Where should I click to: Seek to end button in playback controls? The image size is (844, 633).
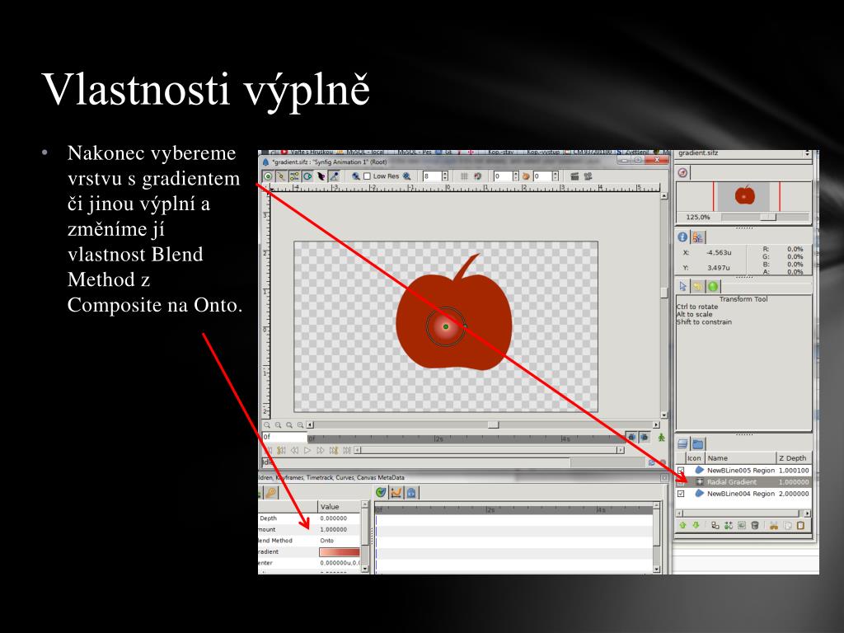coord(347,451)
